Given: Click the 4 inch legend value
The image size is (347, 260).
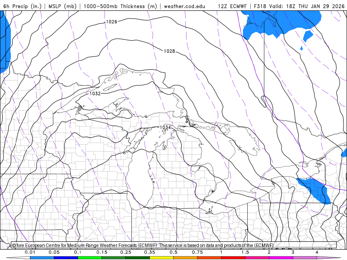Looking at the screenshot, I should 317,252.
